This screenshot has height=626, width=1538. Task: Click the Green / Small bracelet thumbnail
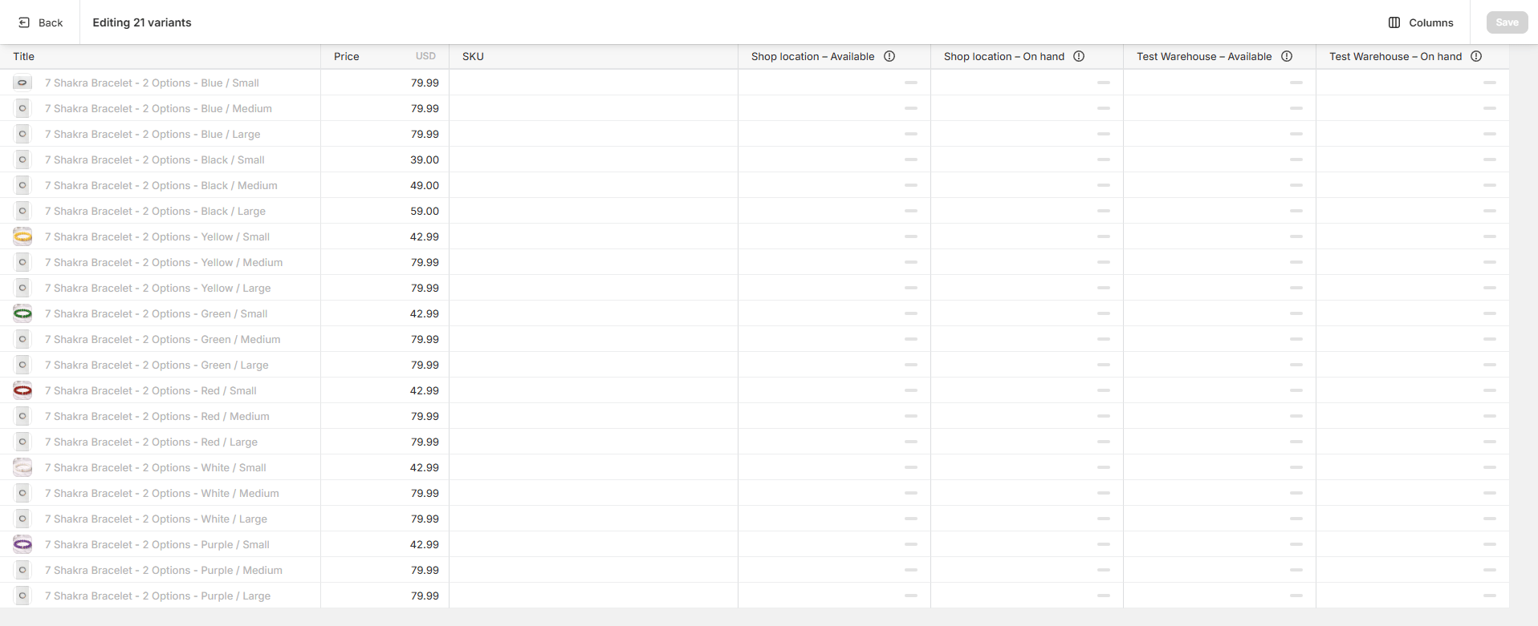coord(22,313)
